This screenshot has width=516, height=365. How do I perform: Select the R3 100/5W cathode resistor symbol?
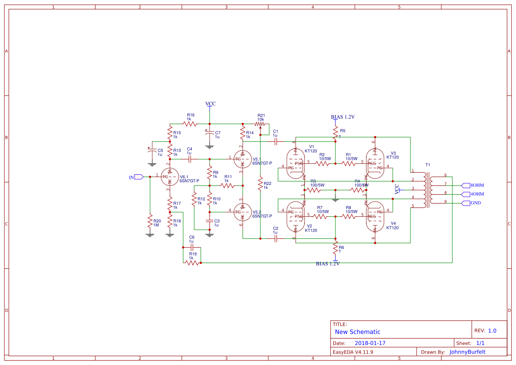(x=313, y=190)
